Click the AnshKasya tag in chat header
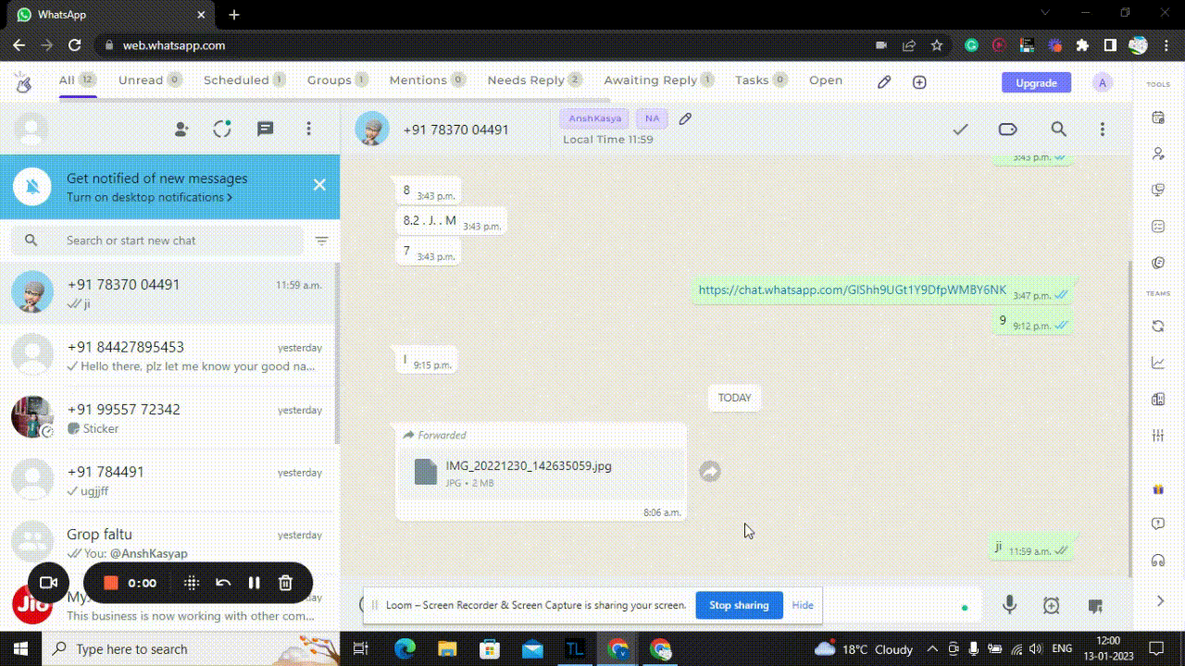 [594, 118]
